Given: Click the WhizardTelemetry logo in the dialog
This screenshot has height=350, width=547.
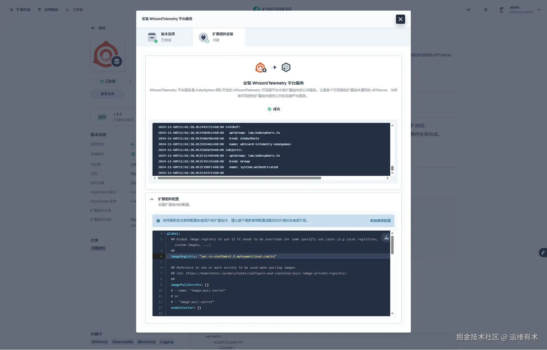Looking at the screenshot, I should (261, 67).
